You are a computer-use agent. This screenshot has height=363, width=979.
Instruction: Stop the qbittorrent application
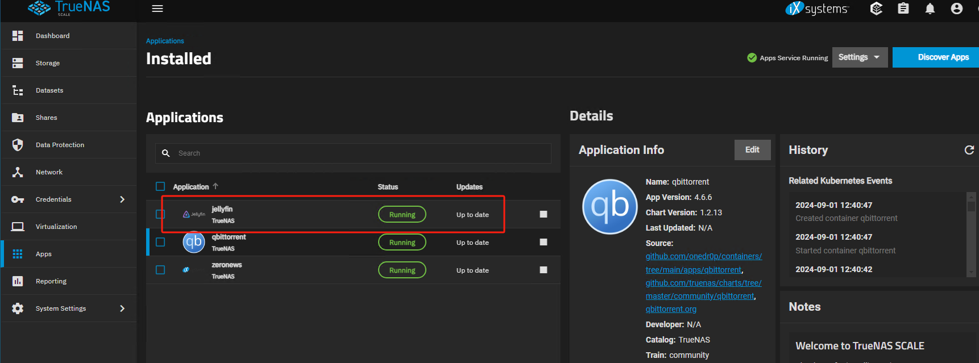pyautogui.click(x=544, y=242)
